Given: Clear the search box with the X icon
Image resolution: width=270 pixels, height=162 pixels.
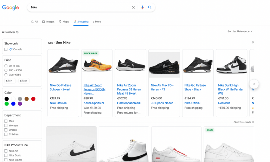Looking at the screenshot, I should coord(133,7).
